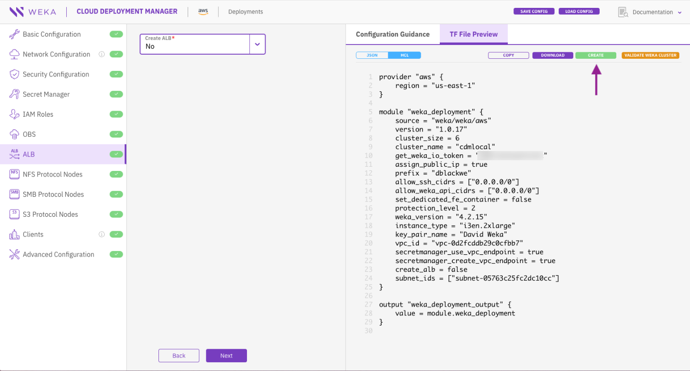Click the IAM Roles icon
This screenshot has height=371, width=690.
point(14,114)
